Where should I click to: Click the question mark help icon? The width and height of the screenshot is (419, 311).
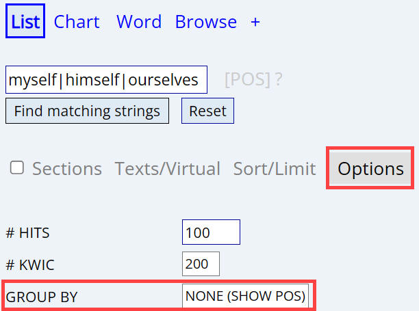pyautogui.click(x=279, y=80)
